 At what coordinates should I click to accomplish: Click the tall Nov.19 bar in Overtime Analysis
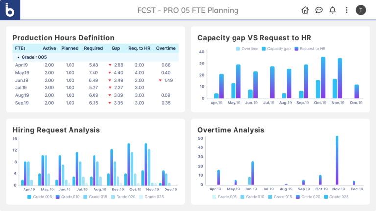point(337,161)
